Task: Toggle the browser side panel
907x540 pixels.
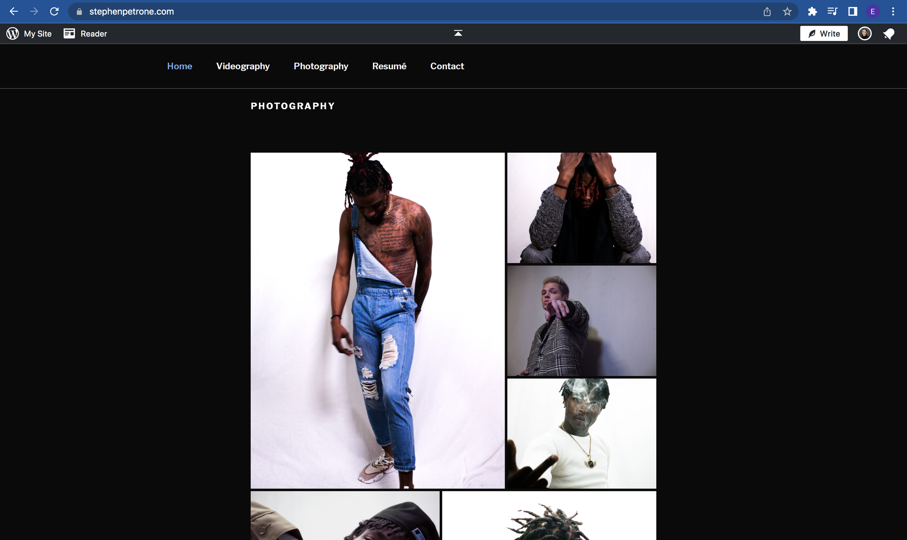Action: pos(852,12)
